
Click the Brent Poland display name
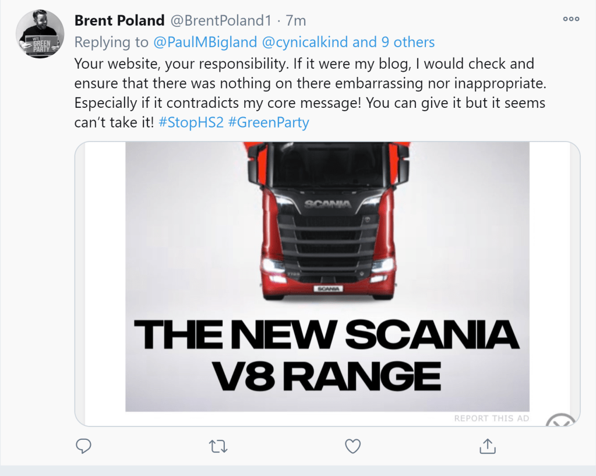pyautogui.click(x=119, y=21)
